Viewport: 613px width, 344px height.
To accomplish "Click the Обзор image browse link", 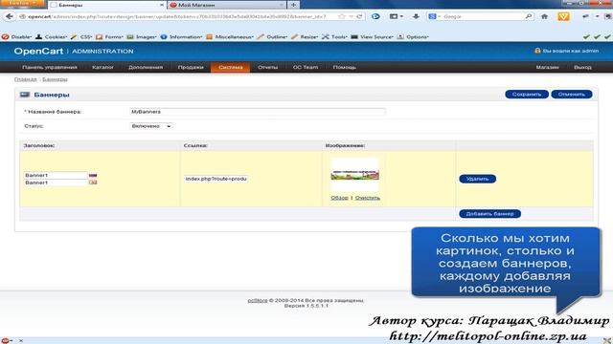I will coord(339,198).
